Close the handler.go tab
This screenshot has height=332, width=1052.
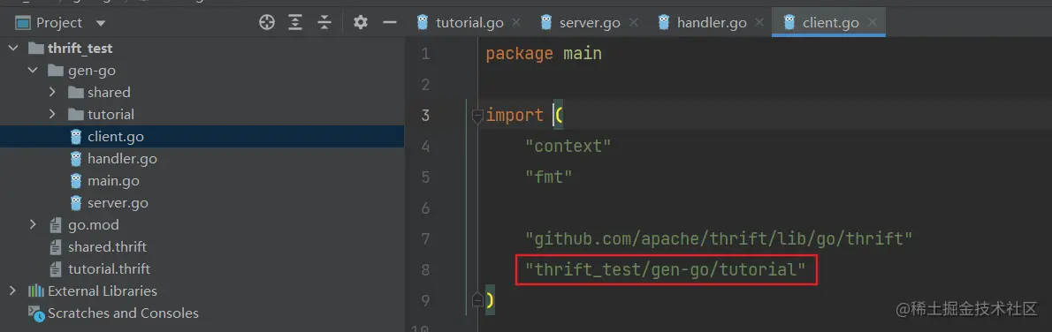tap(759, 23)
